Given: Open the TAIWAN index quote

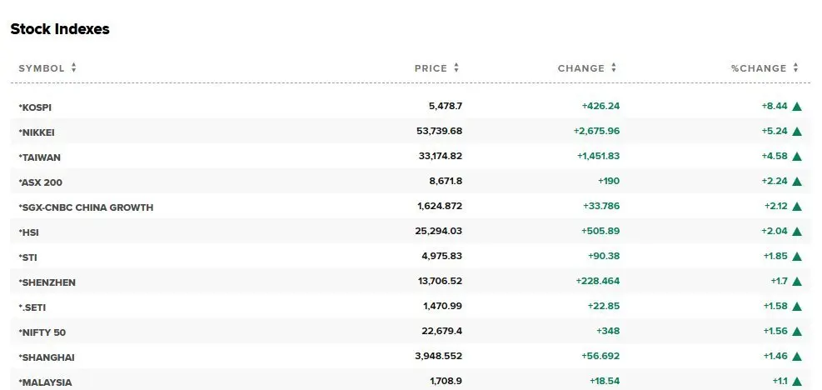Looking at the screenshot, I should tap(40, 157).
